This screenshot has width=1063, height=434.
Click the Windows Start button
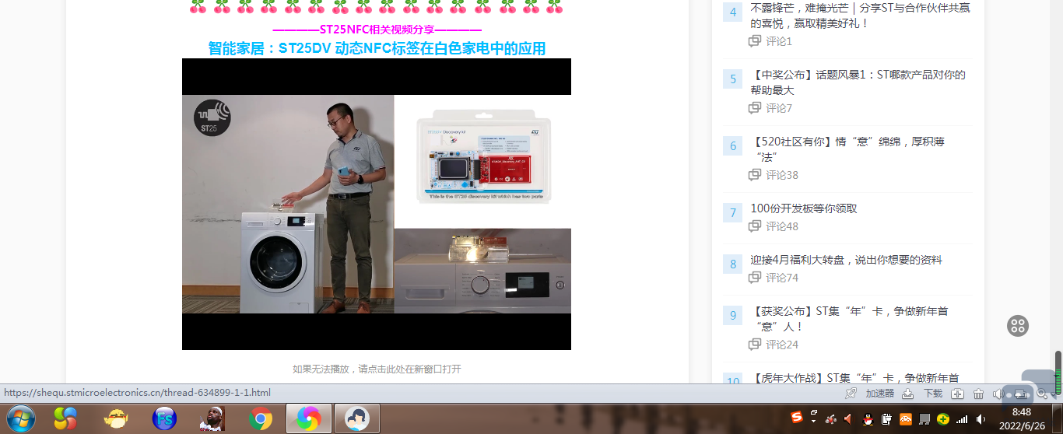tap(21, 419)
